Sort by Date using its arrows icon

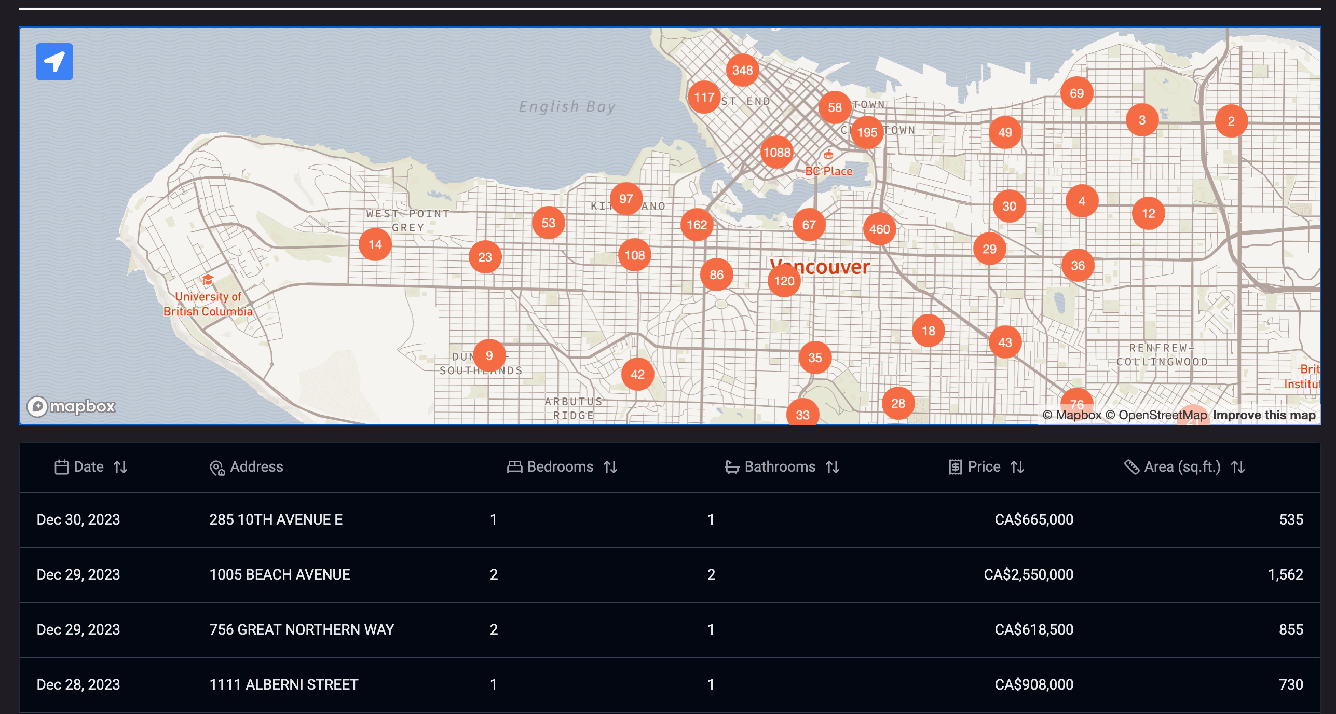tap(121, 467)
